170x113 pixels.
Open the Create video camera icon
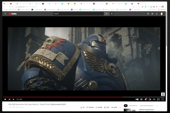tap(148, 14)
